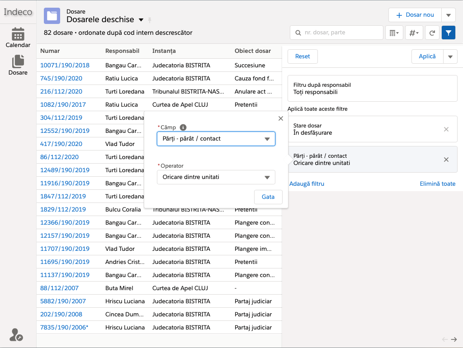
Task: Click the Gata button
Action: 268,197
